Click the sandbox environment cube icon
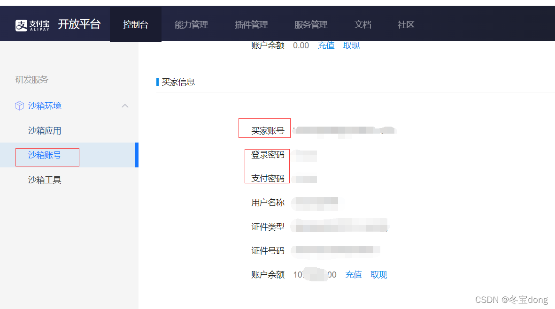The image size is (555, 309). pyautogui.click(x=19, y=106)
